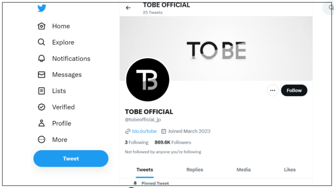Click the Twitter bird logo
The height and width of the screenshot is (188, 334).
(42, 8)
